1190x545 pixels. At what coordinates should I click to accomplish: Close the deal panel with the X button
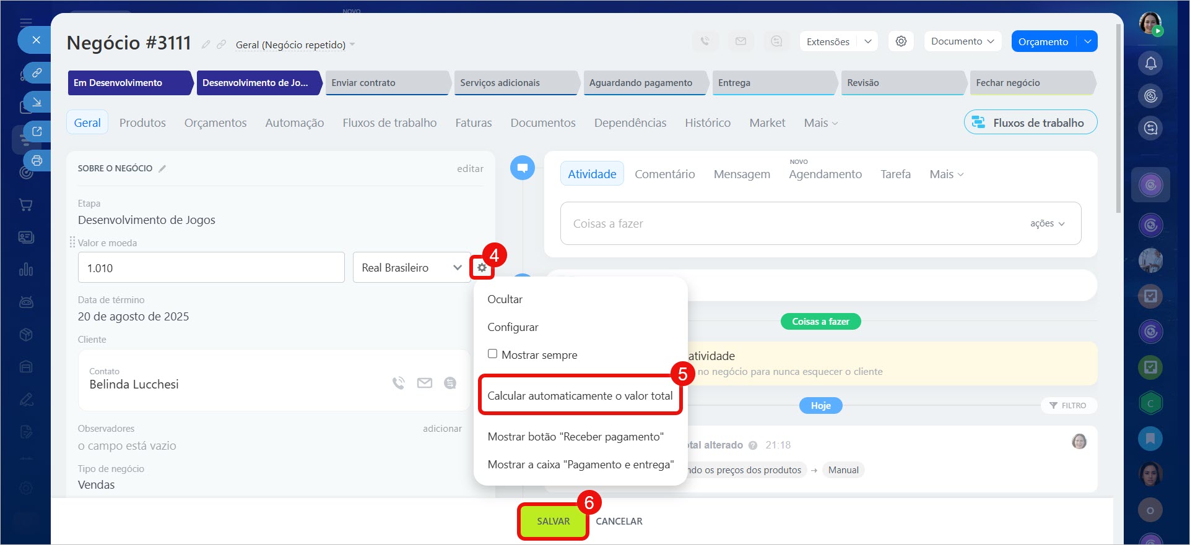[x=37, y=40]
